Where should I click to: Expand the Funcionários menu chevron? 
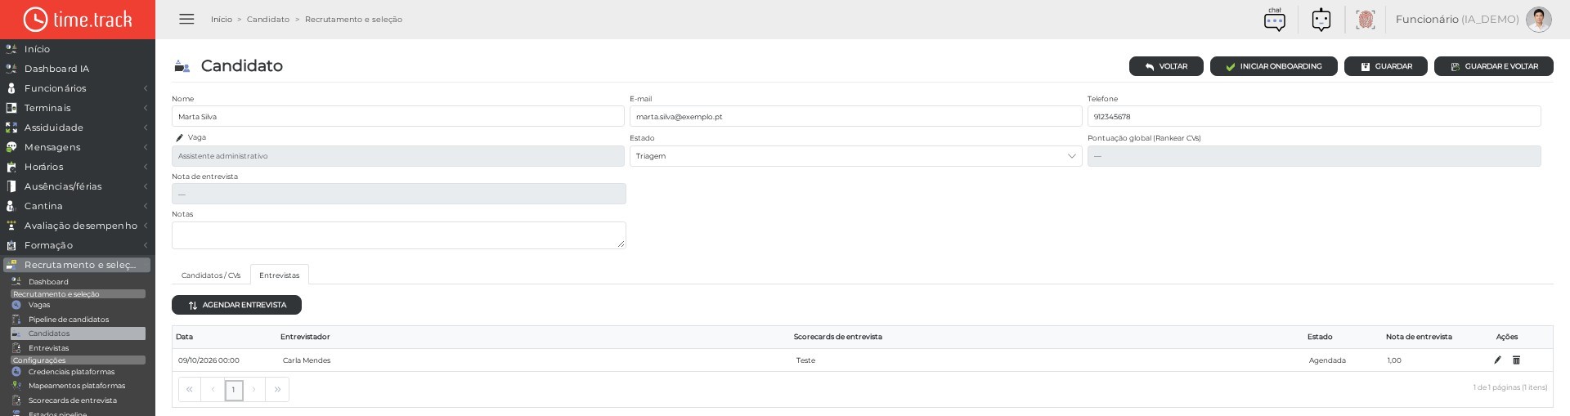point(146,88)
